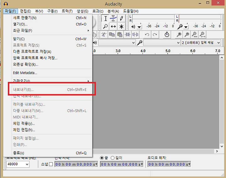Image resolution: width=226 pixels, height=178 pixels.
Task: Open the 뷰(V) menu
Action: [x=39, y=11]
